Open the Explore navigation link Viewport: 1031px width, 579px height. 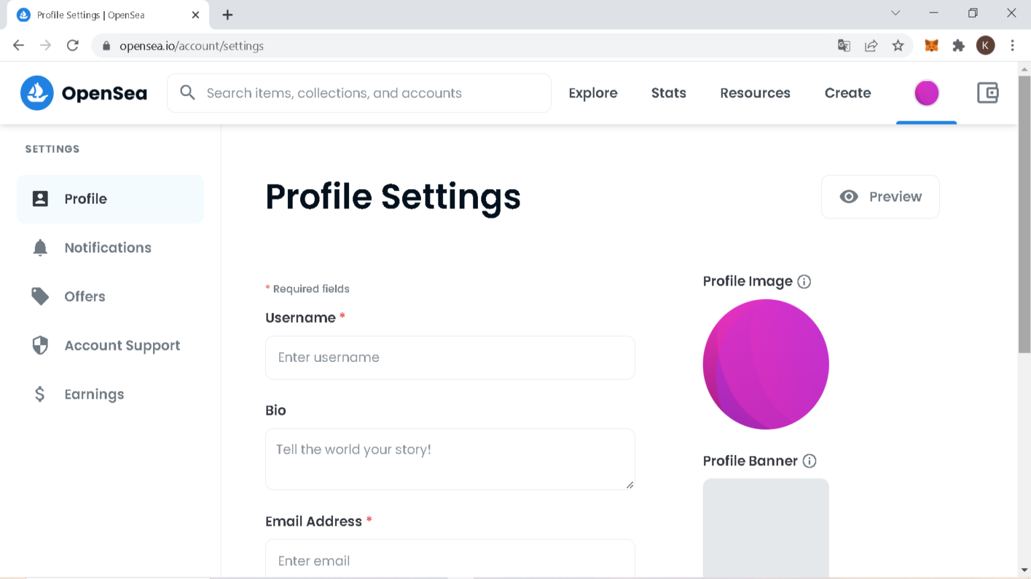point(593,93)
